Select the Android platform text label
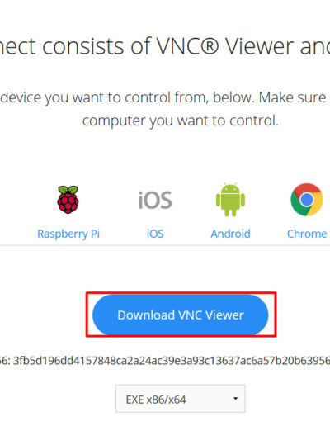This screenshot has height=426, width=330. tap(230, 234)
